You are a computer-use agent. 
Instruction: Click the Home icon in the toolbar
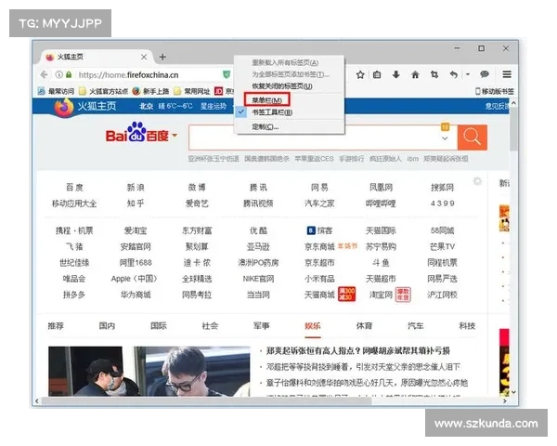[x=415, y=74]
